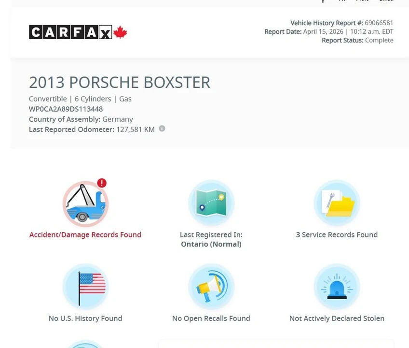Screen dimensions: 409x348
Task: Click Report Status Complete text
Action: point(357,40)
